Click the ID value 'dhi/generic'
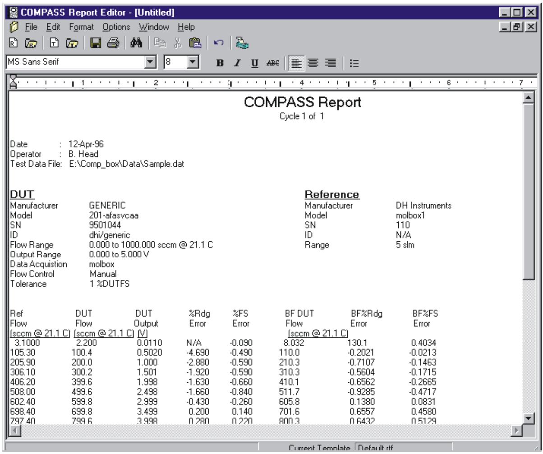 [x=110, y=235]
